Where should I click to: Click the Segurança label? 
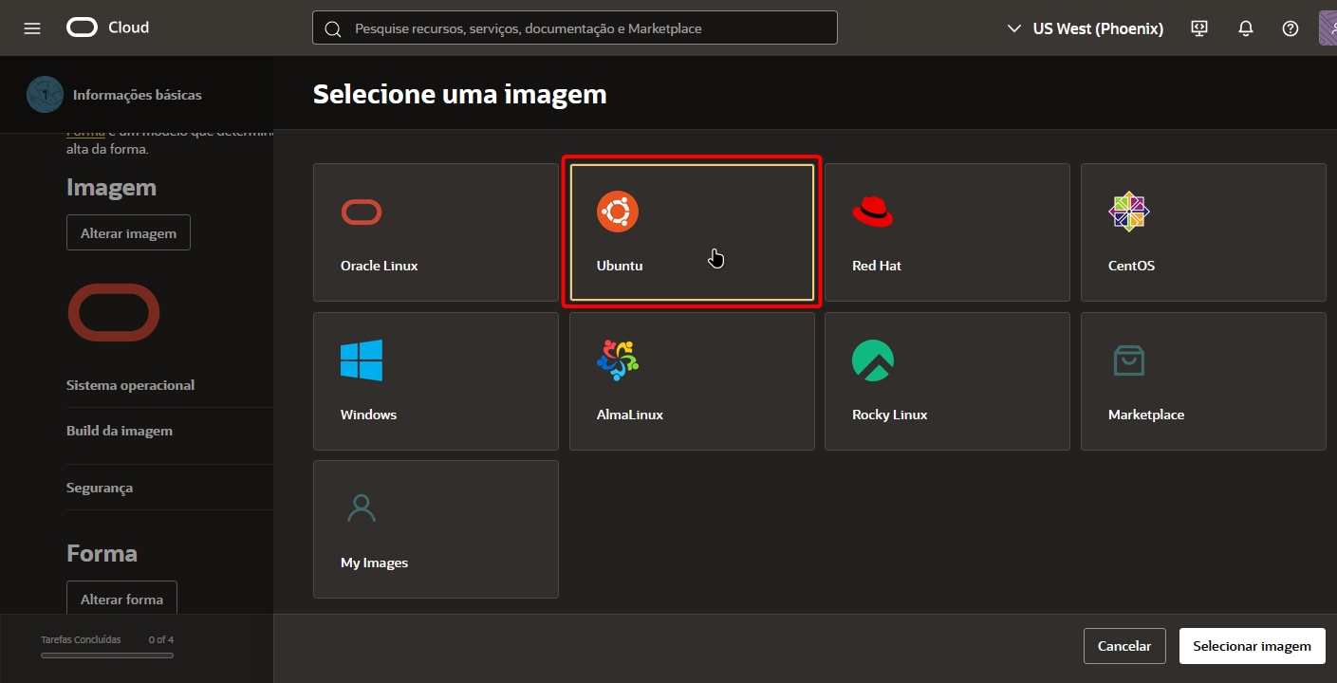click(100, 488)
